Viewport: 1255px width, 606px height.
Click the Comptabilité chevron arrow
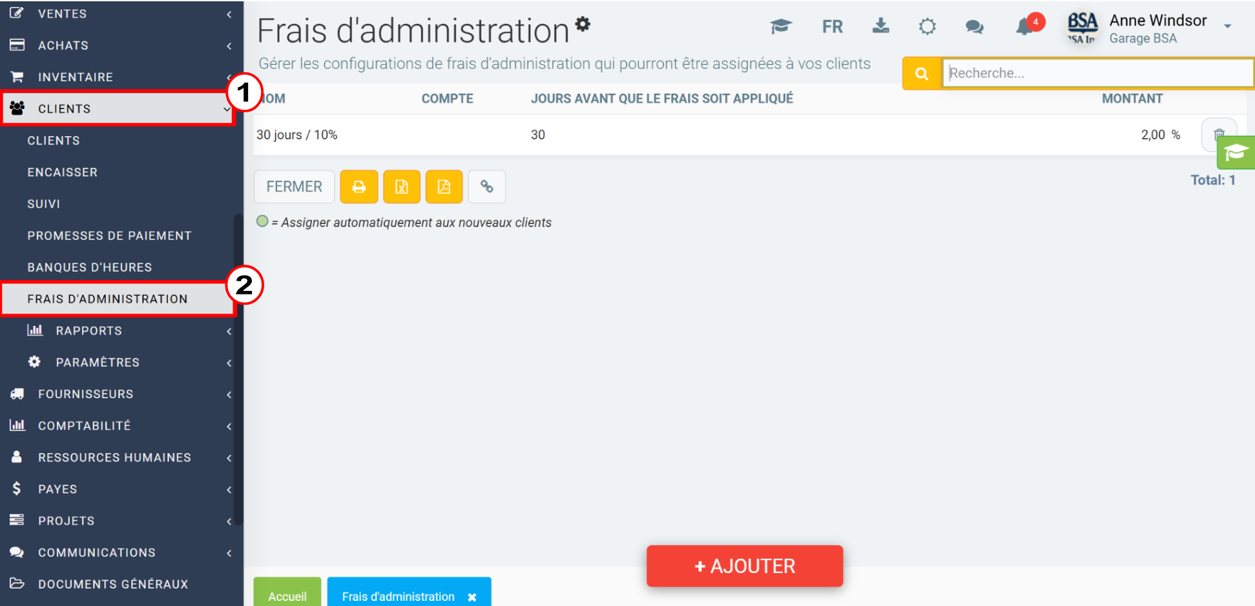coord(229,426)
